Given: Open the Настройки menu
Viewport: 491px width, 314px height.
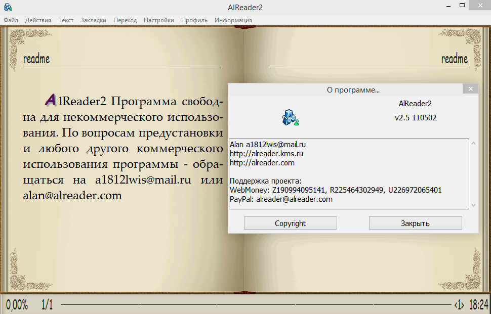Looking at the screenshot, I should tap(159, 20).
